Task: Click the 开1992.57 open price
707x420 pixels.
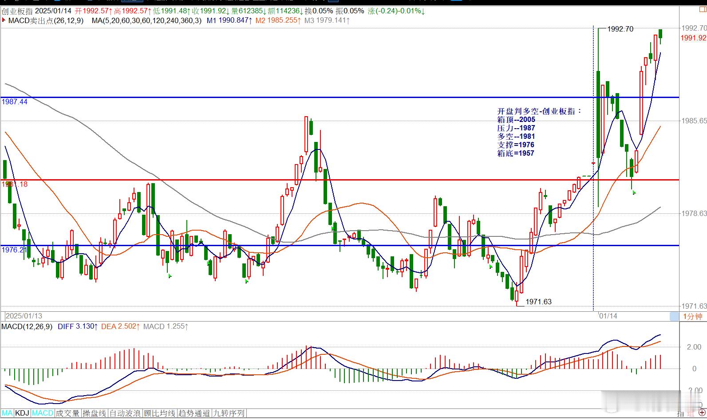Action: (93, 11)
